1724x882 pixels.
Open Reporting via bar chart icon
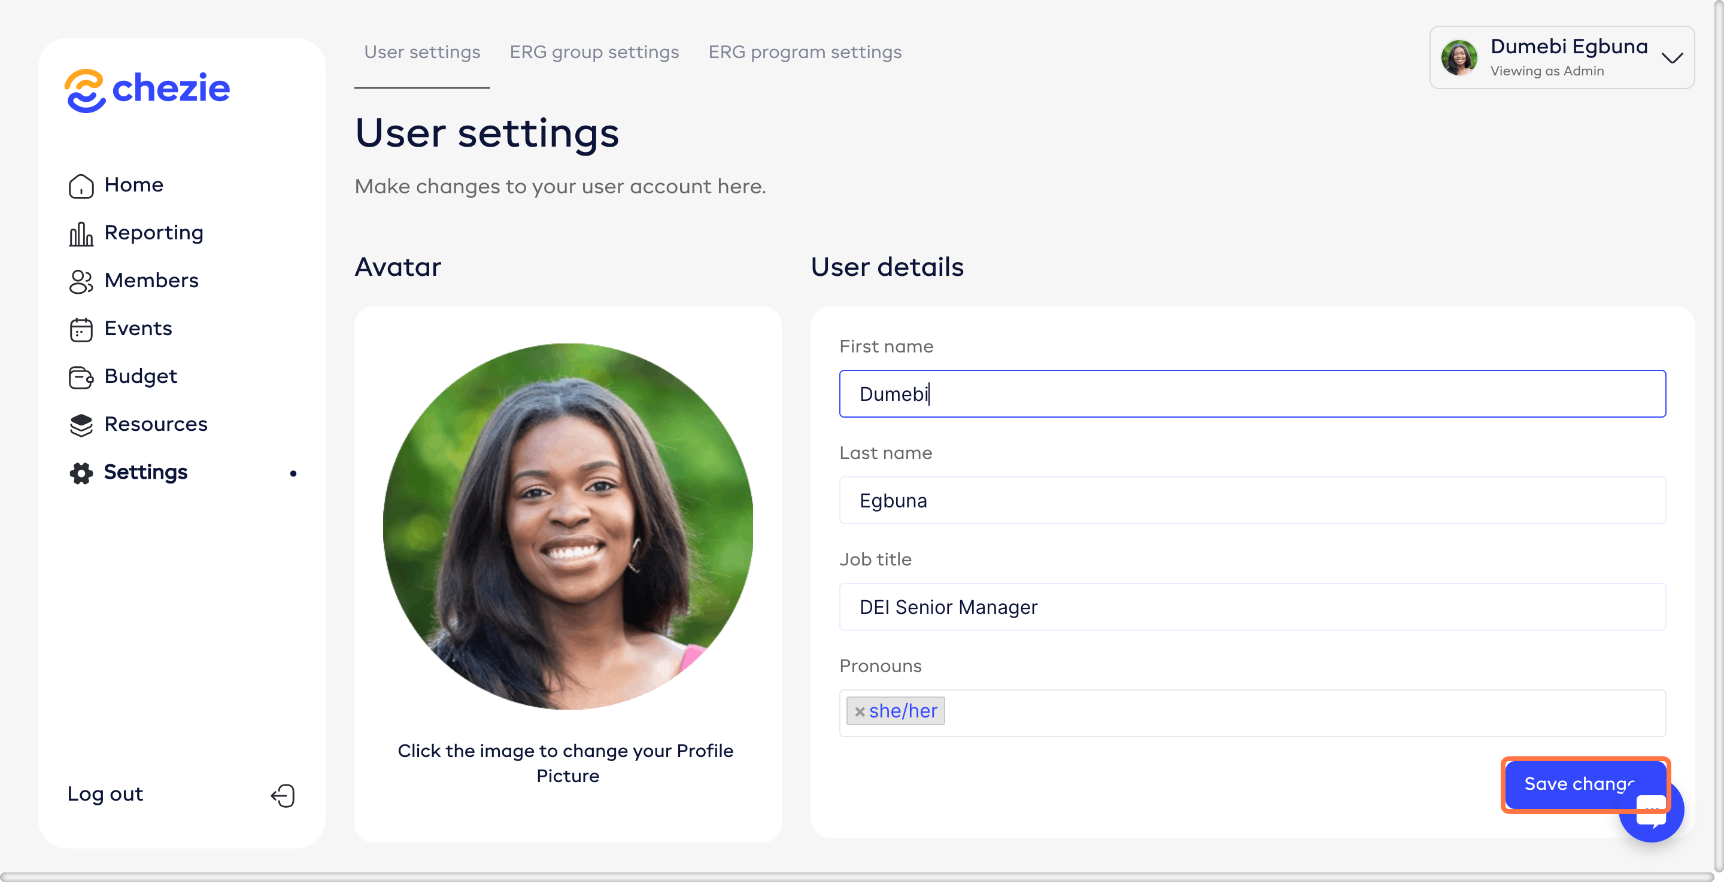click(81, 233)
